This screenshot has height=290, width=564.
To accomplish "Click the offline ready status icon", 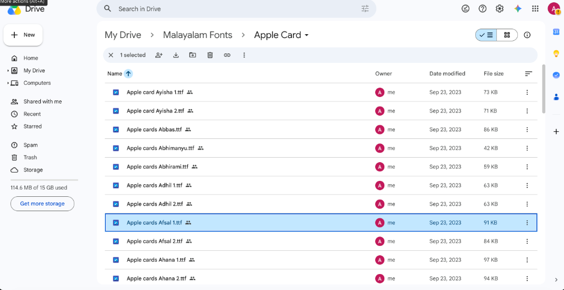I will pos(465,9).
